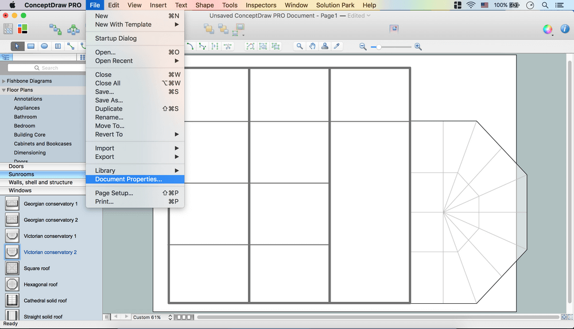Open the Export submenu
The height and width of the screenshot is (329, 574).
[x=104, y=157]
